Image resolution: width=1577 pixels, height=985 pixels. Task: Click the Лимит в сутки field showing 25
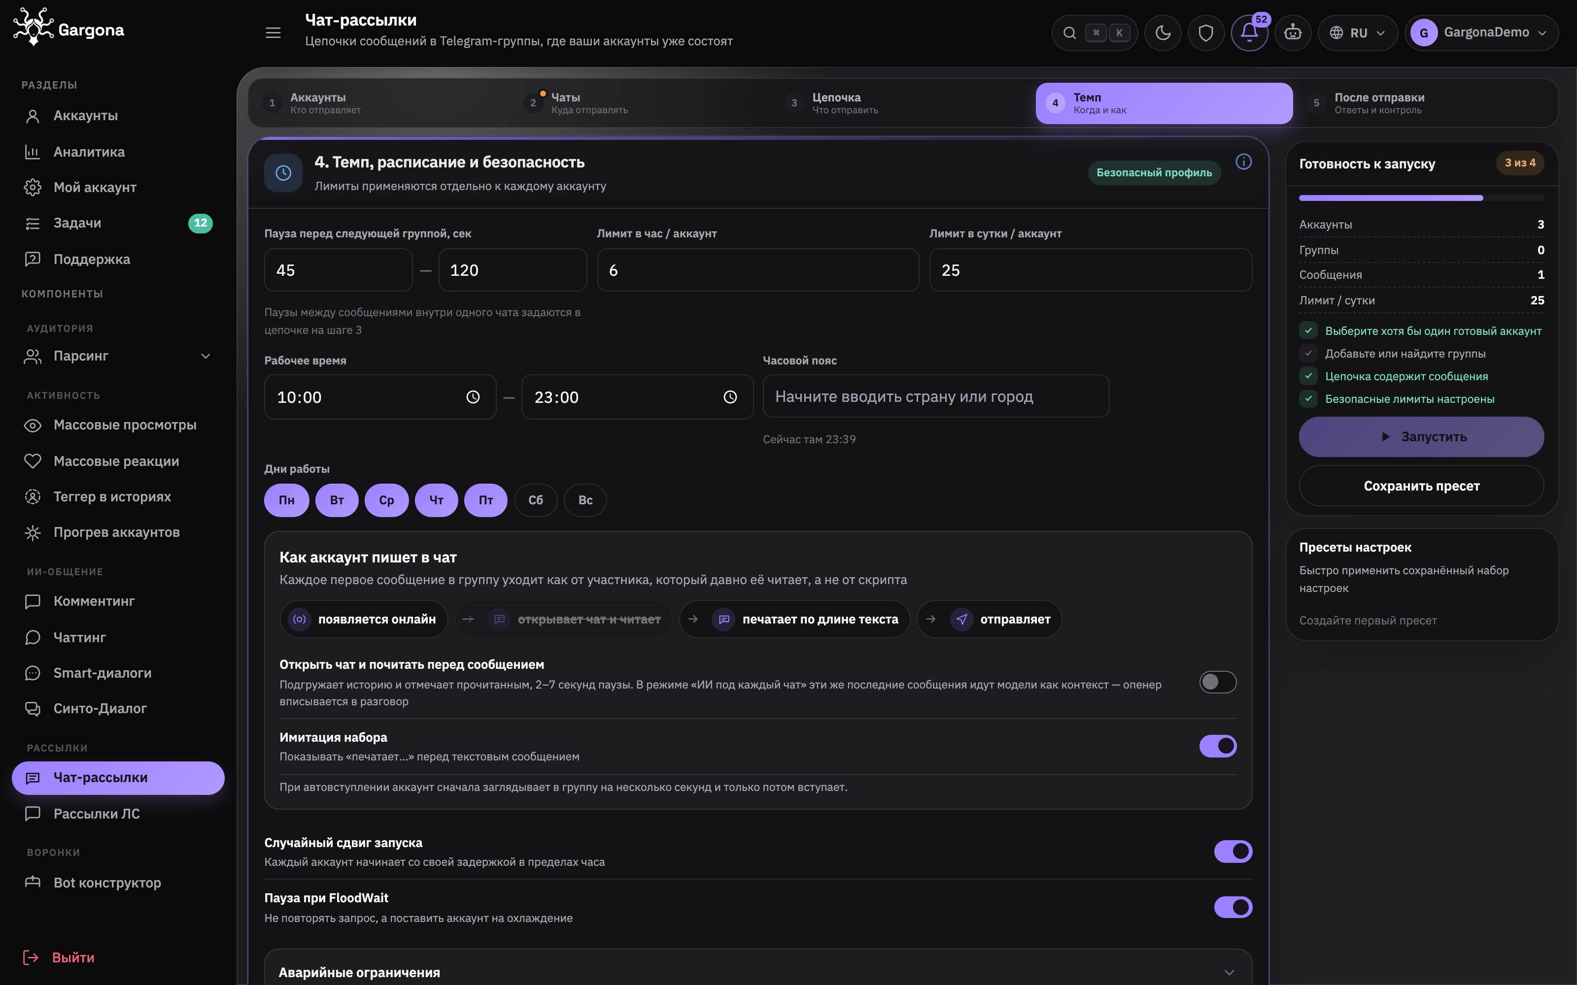pyautogui.click(x=1090, y=270)
